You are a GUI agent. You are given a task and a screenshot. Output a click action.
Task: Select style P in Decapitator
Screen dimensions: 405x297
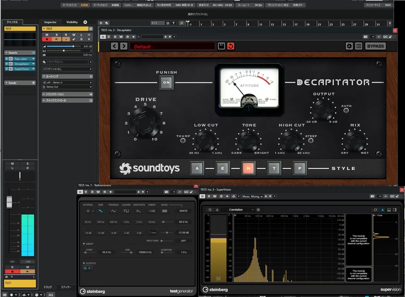(x=300, y=168)
